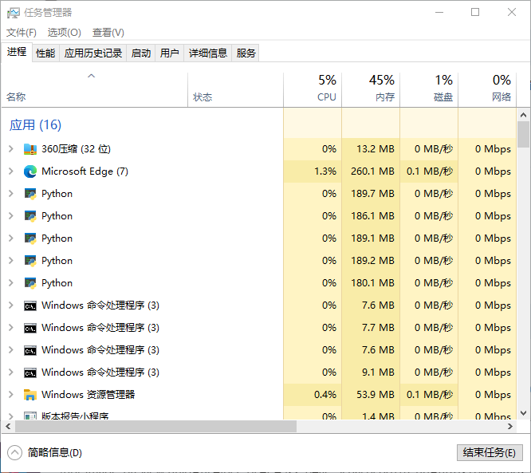Click the Microsoft Edge icon
531x473 pixels.
pyautogui.click(x=30, y=171)
